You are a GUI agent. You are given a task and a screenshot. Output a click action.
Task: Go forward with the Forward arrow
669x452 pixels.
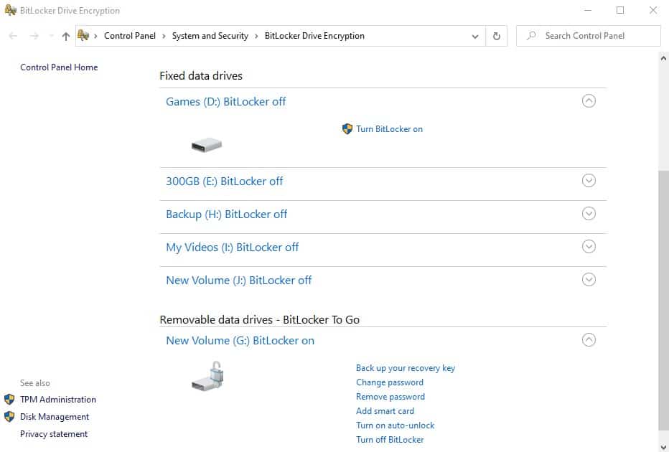(x=34, y=36)
